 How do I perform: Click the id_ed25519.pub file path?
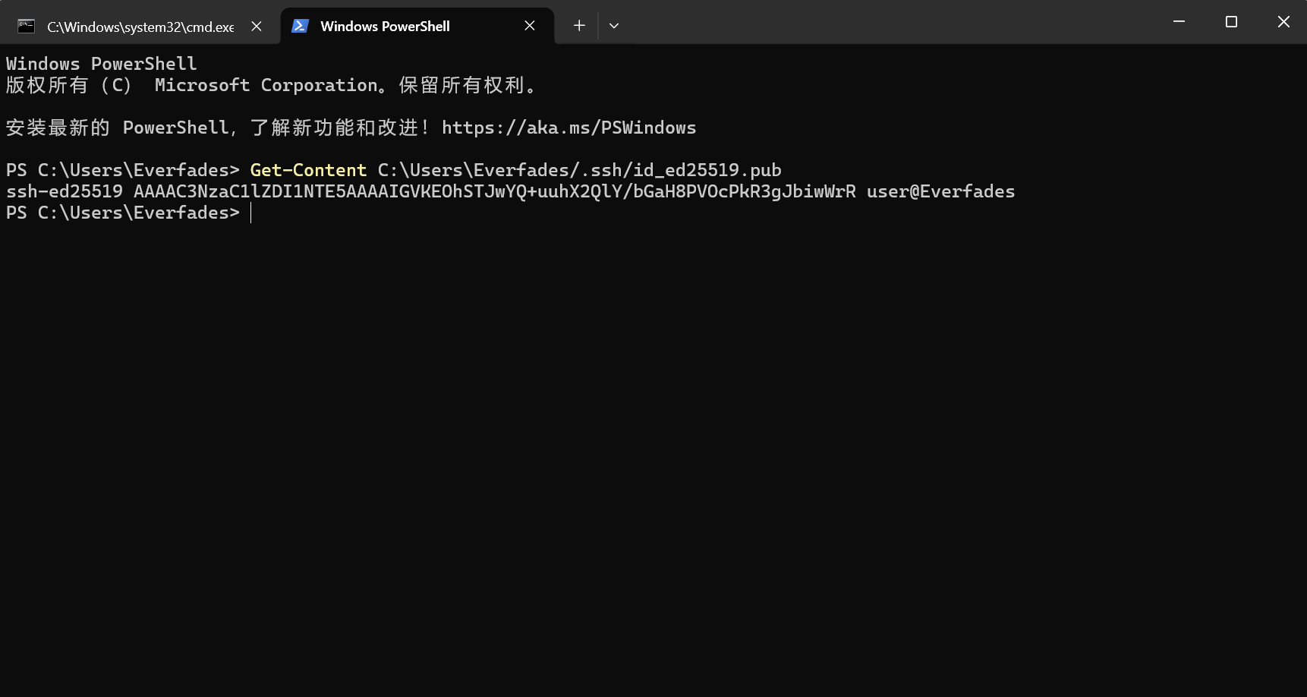click(x=580, y=170)
